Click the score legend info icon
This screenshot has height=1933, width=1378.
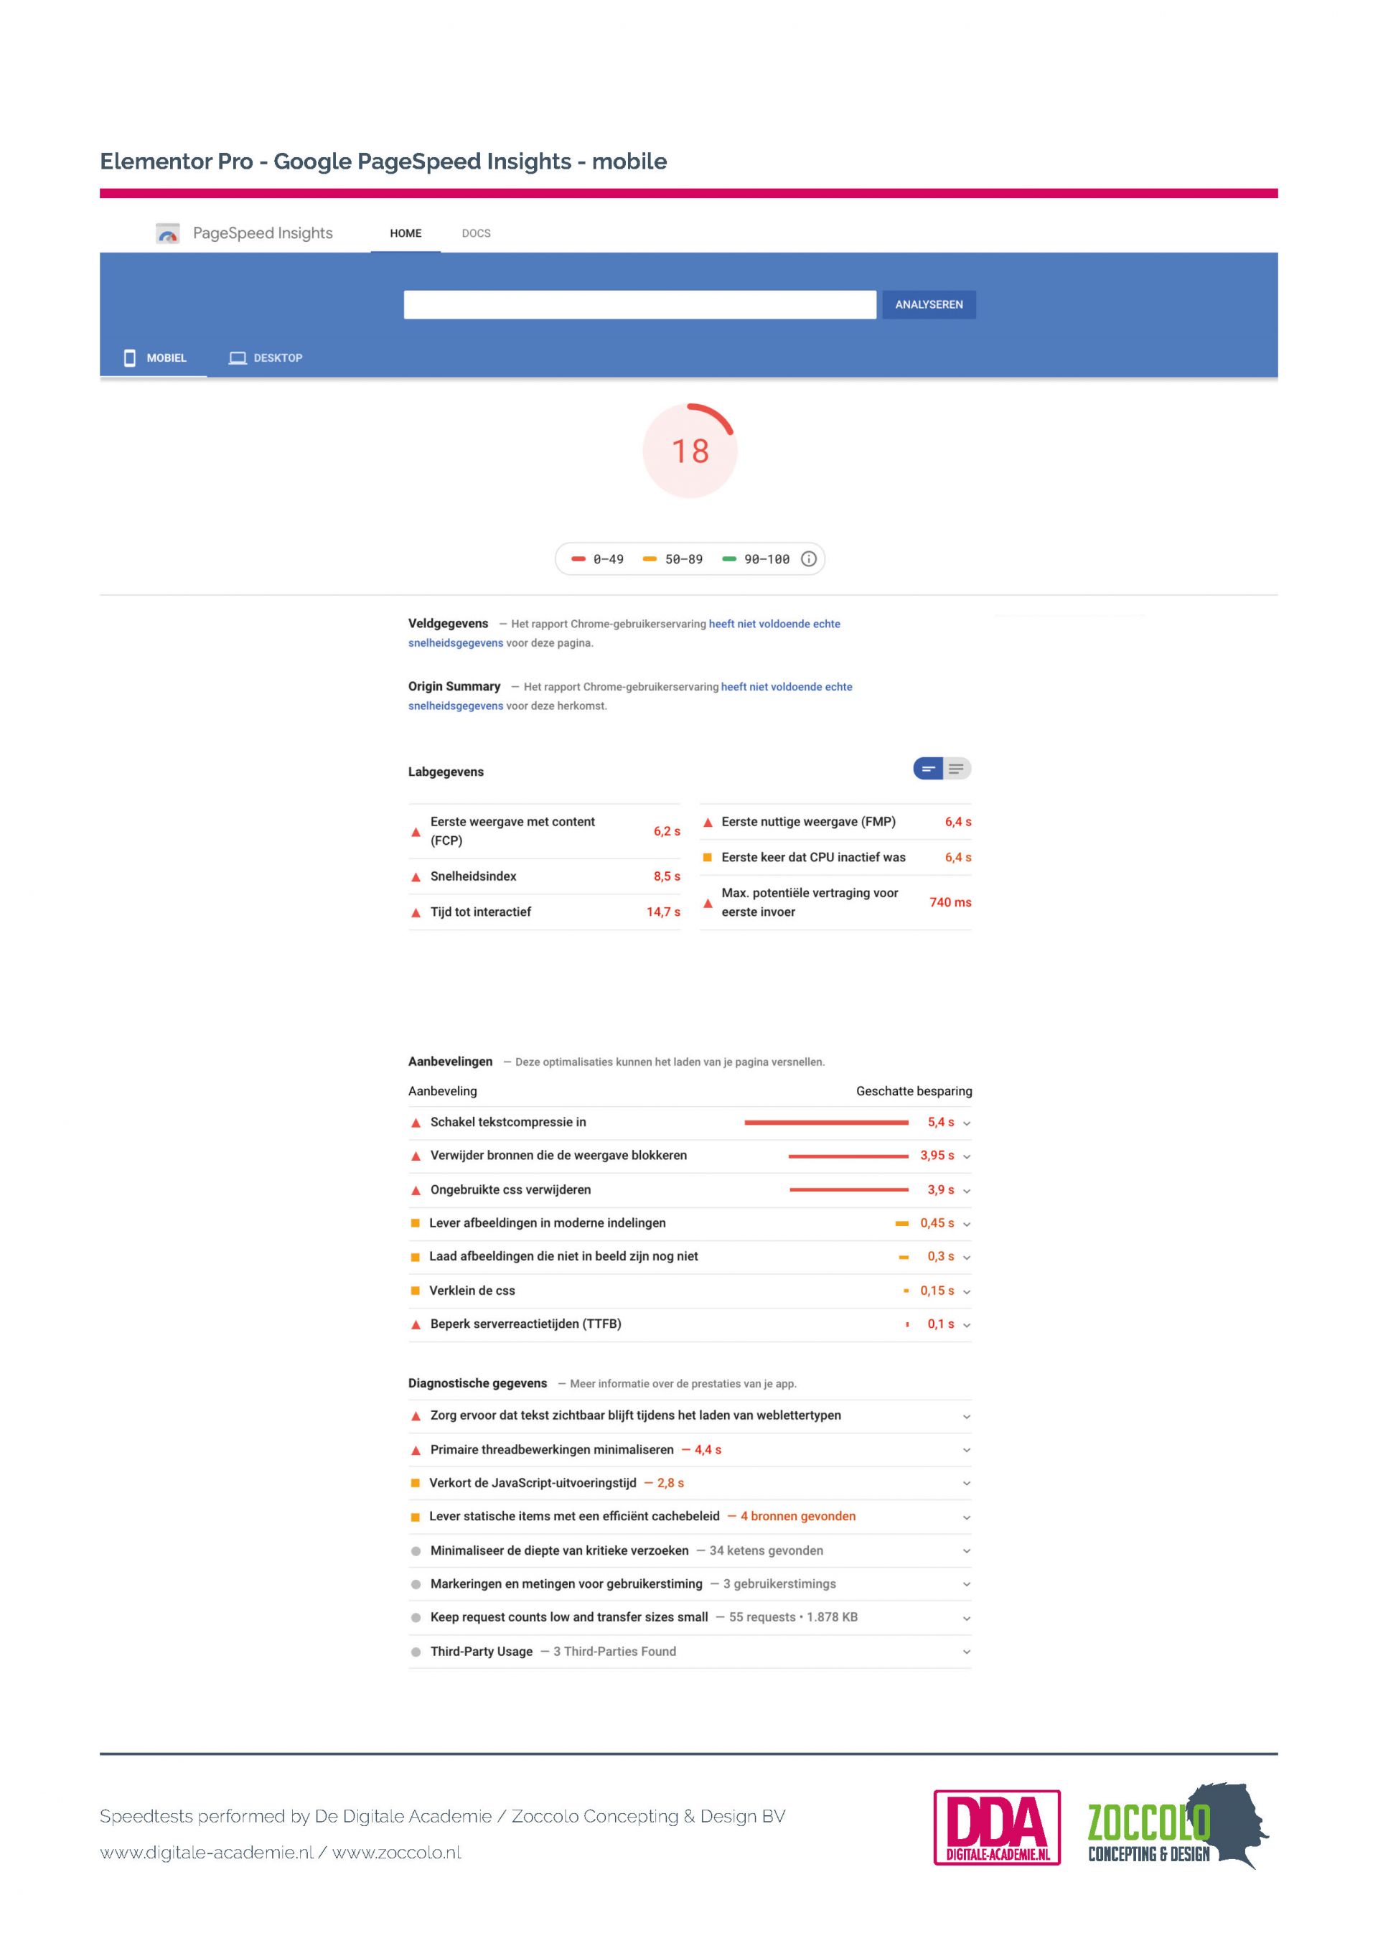pos(809,559)
